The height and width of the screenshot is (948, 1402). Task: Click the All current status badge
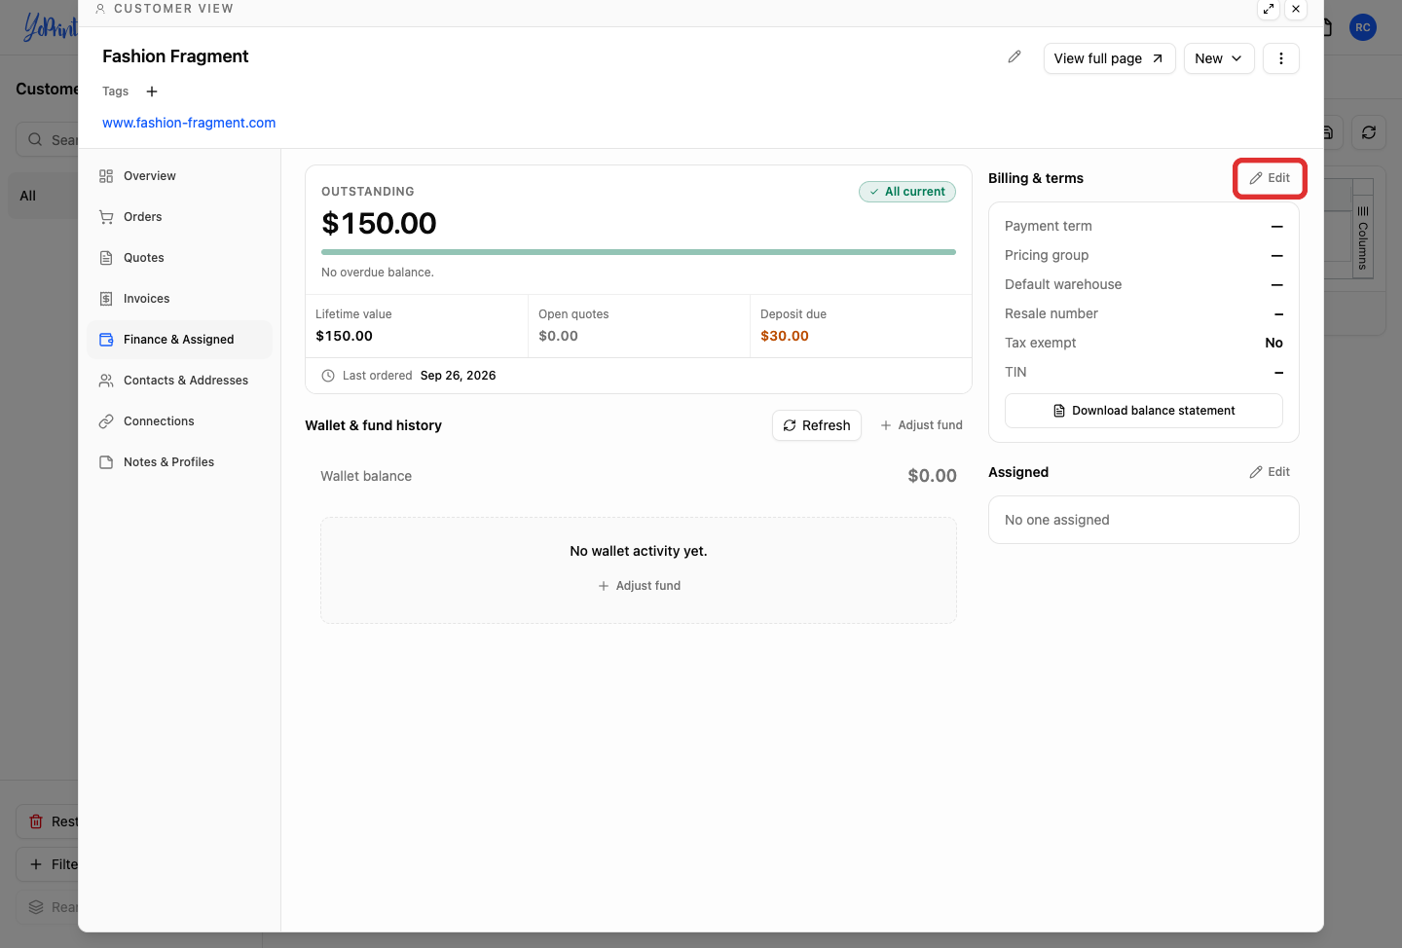click(x=907, y=192)
